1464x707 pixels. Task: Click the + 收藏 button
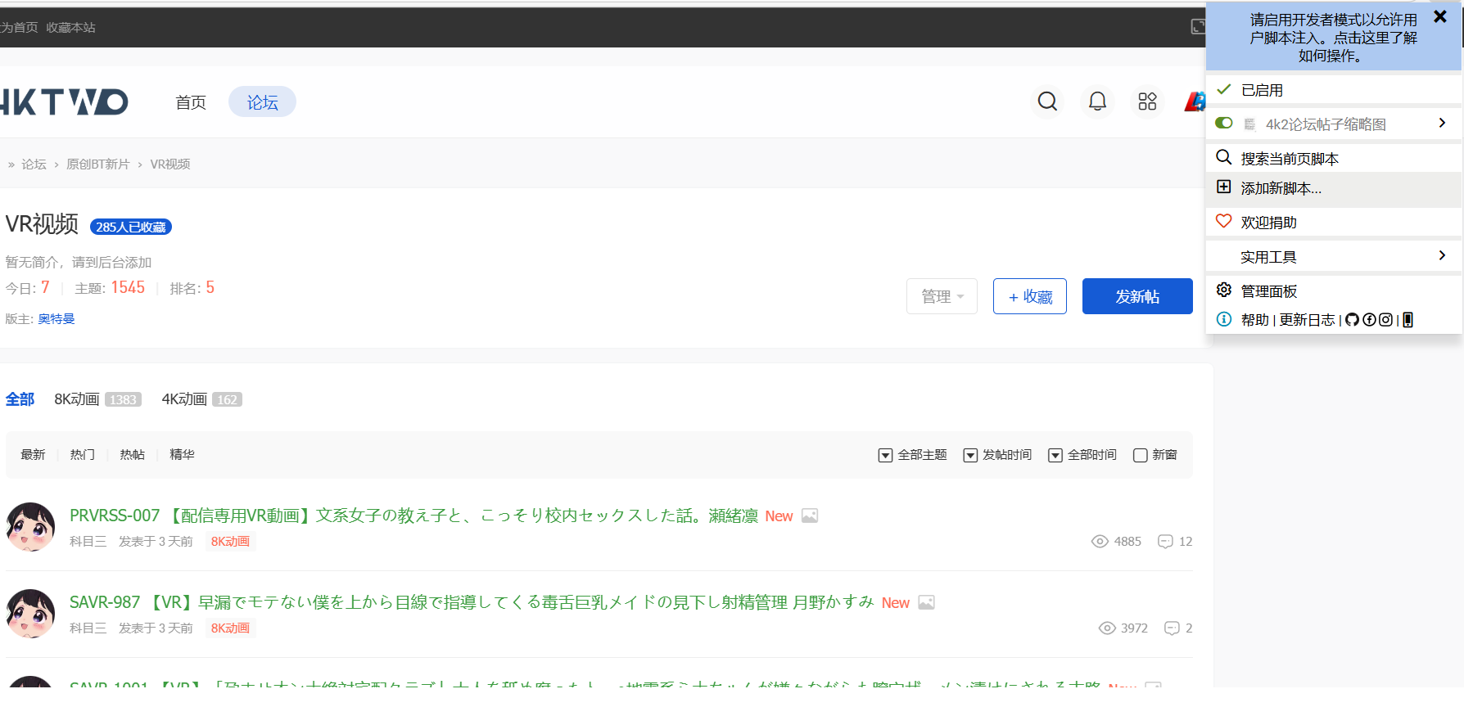tap(1030, 296)
